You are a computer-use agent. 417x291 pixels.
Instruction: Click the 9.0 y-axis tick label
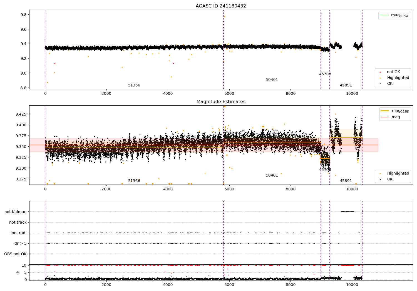(x=23, y=73)
